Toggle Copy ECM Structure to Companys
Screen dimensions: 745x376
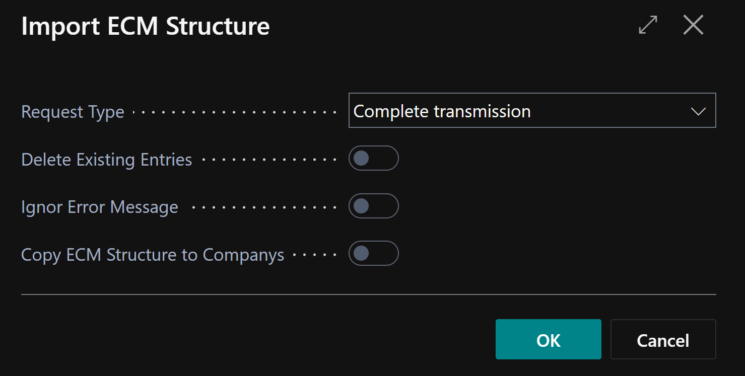(373, 253)
